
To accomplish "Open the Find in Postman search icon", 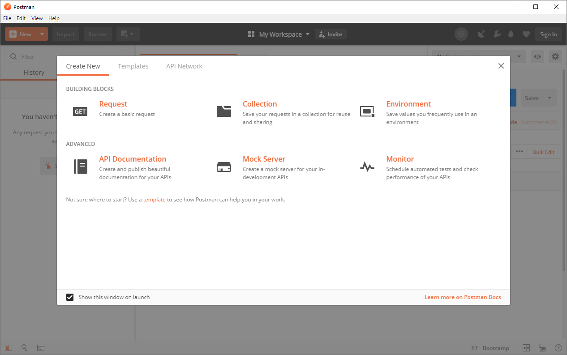I will tap(25, 348).
